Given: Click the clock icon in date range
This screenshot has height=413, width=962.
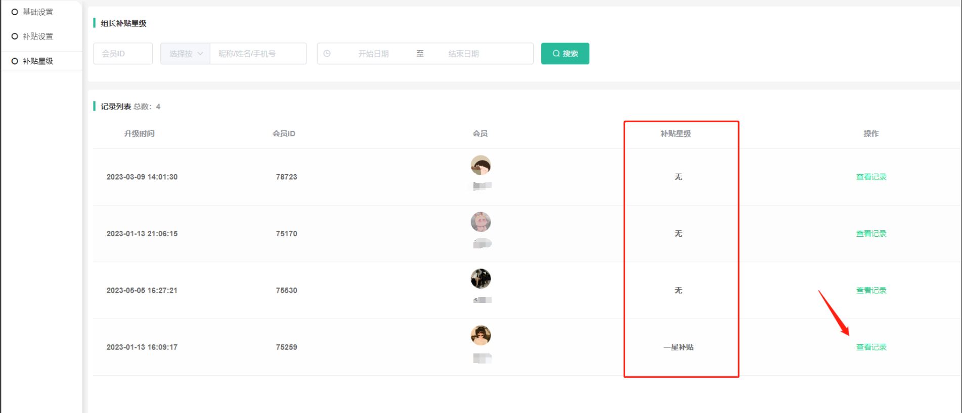Looking at the screenshot, I should [x=327, y=54].
